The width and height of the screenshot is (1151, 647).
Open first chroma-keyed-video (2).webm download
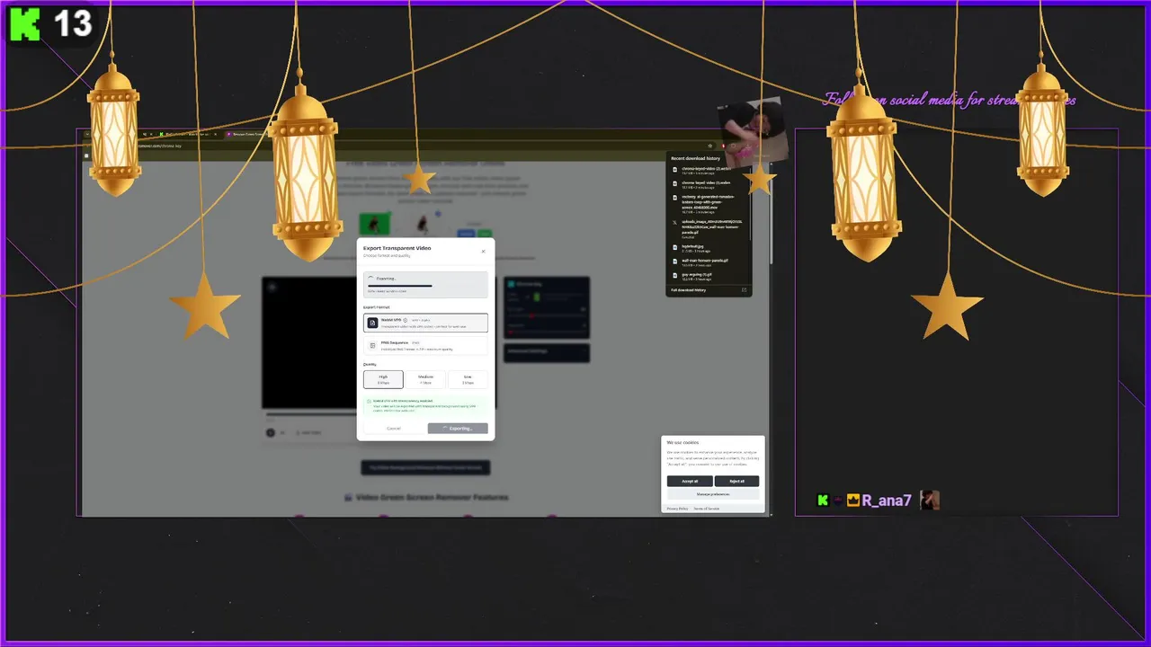click(x=709, y=171)
